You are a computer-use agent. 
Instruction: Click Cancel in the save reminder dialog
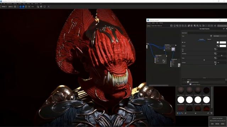click(223, 124)
